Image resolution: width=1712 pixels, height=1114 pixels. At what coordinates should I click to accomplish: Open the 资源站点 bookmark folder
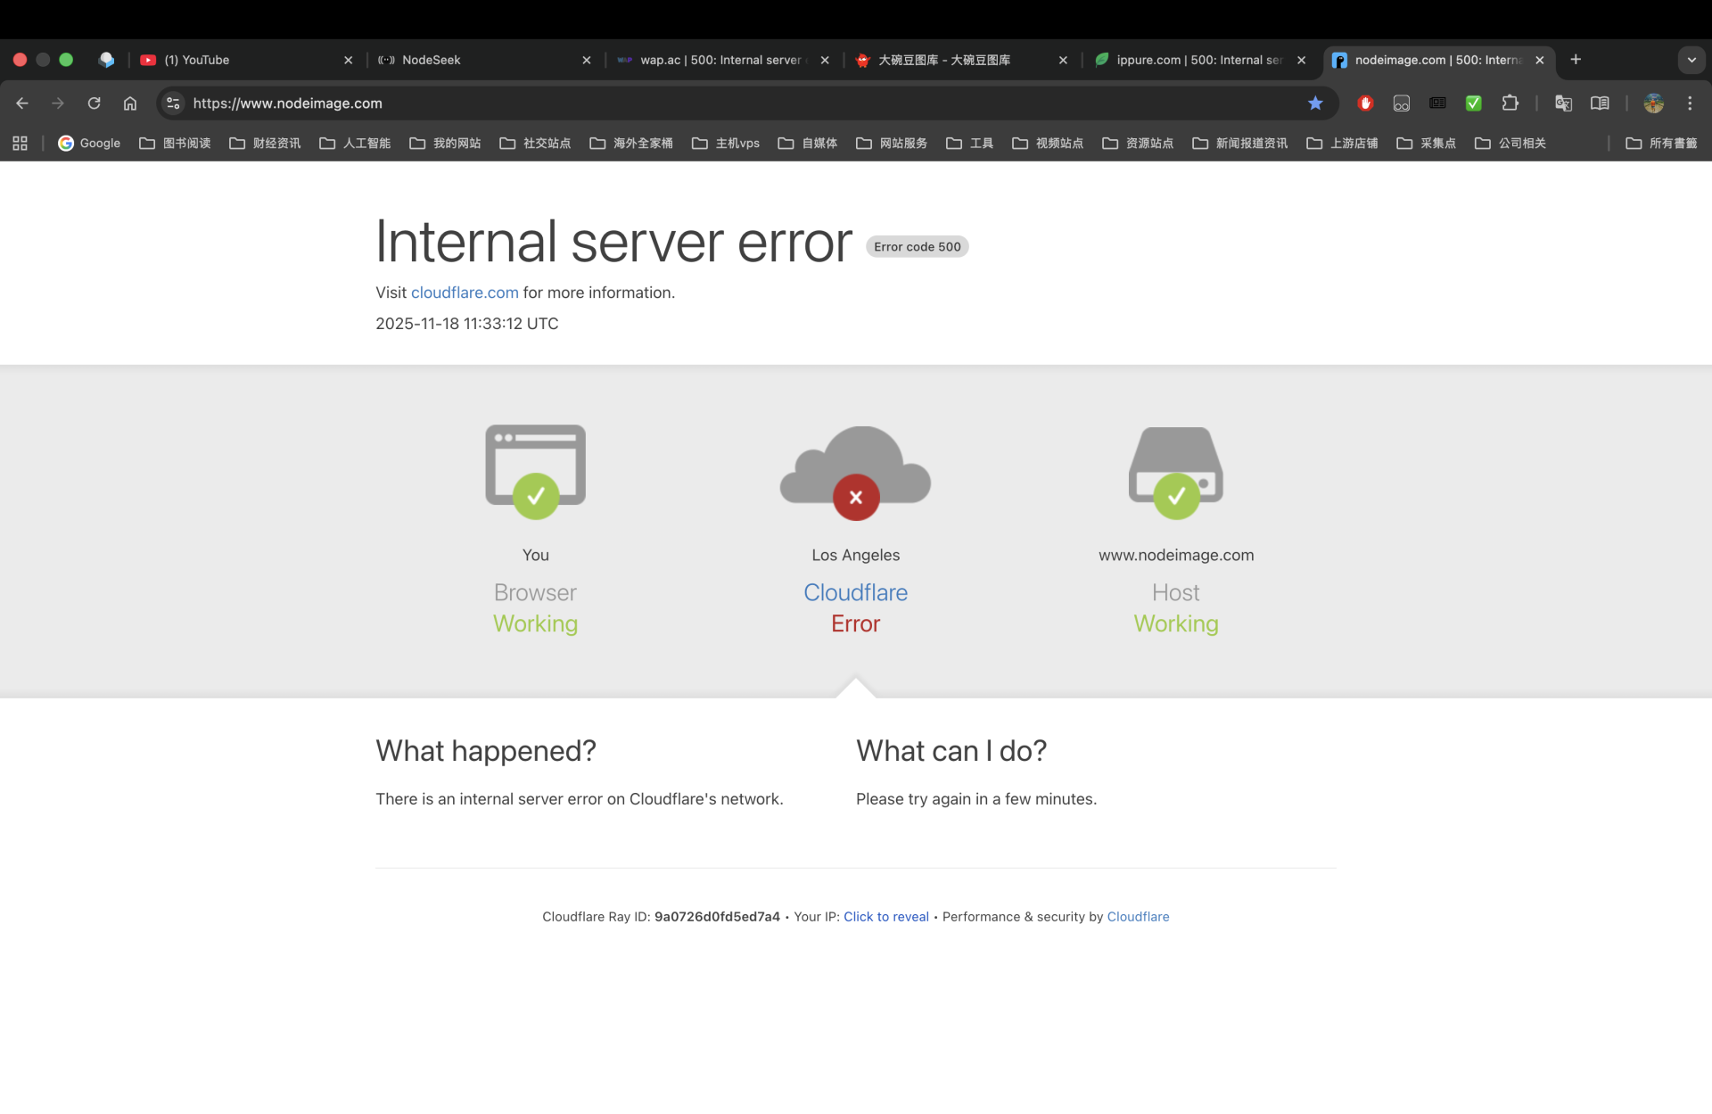[1139, 143]
